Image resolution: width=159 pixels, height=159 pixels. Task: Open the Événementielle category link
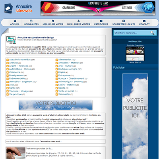coord(17,78)
